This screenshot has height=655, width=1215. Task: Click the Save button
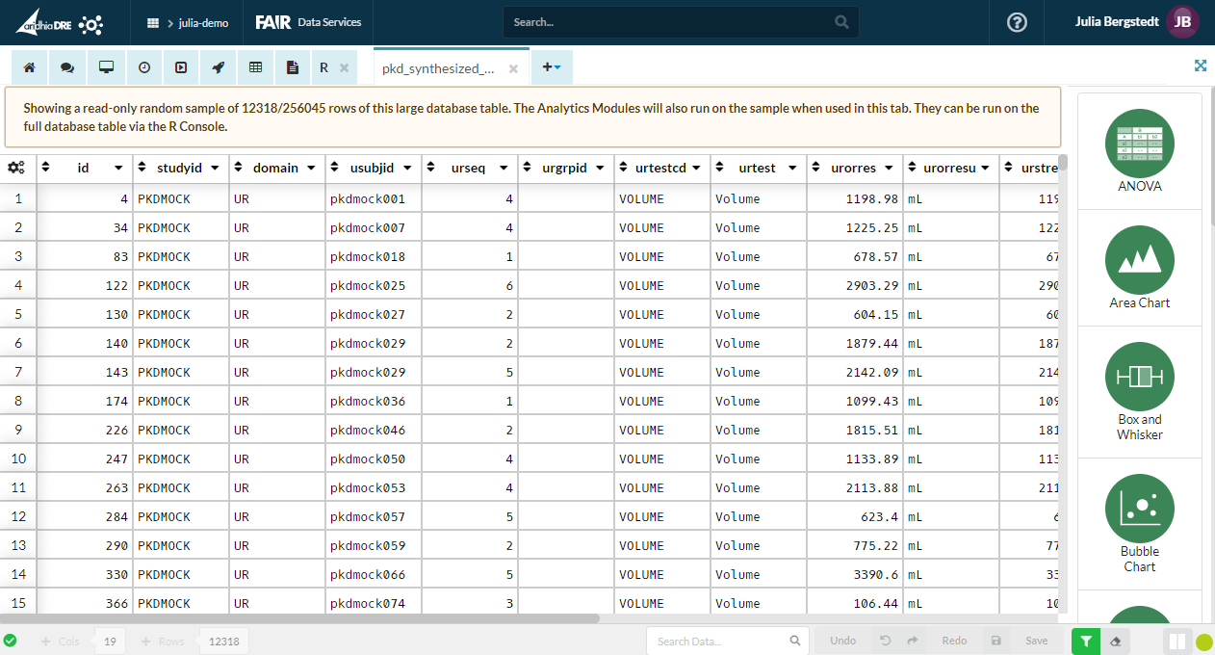coord(1036,641)
